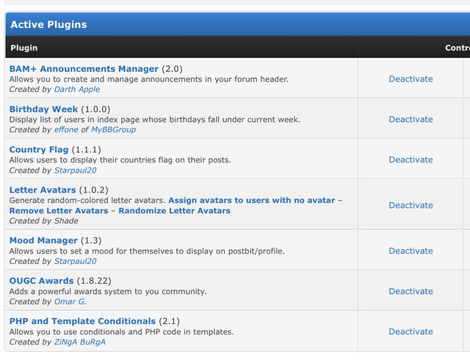
Task: Click 'Display list of users in index page' description
Action: [155, 120]
